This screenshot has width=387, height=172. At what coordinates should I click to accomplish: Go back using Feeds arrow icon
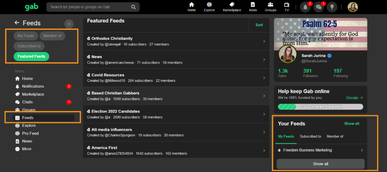(17, 23)
